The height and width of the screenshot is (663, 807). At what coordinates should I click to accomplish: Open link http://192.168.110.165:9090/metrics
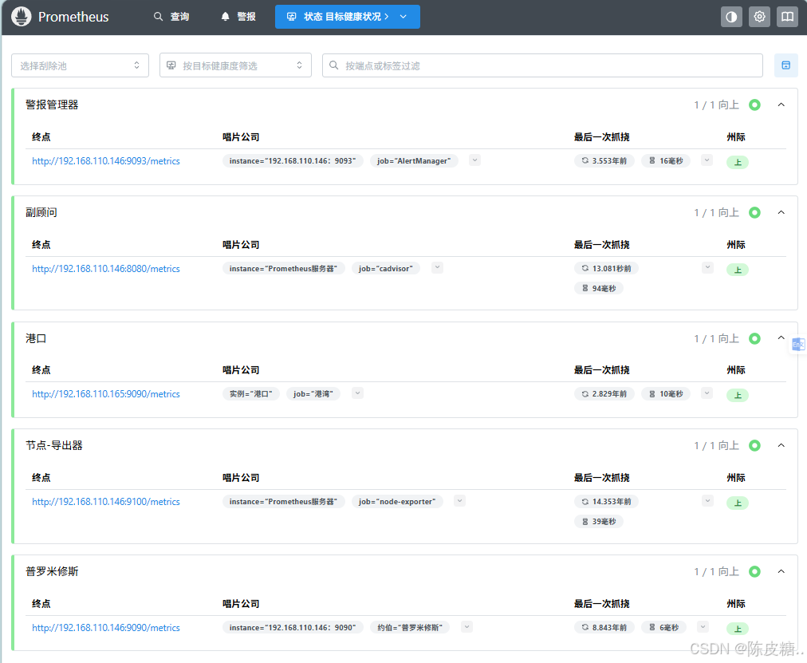point(106,394)
